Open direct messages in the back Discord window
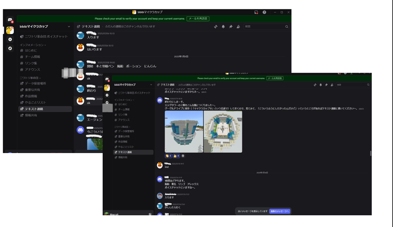Image resolution: width=393 pixels, height=227 pixels. pos(10,20)
